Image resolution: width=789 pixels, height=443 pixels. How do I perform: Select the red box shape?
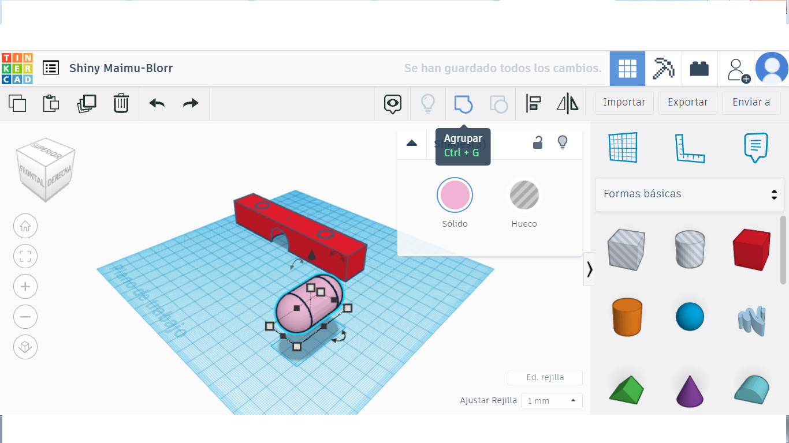point(751,249)
